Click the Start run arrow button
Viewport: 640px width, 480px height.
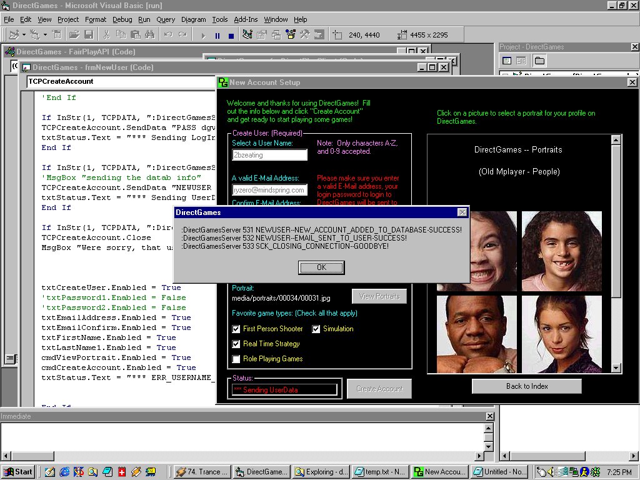pyautogui.click(x=203, y=36)
